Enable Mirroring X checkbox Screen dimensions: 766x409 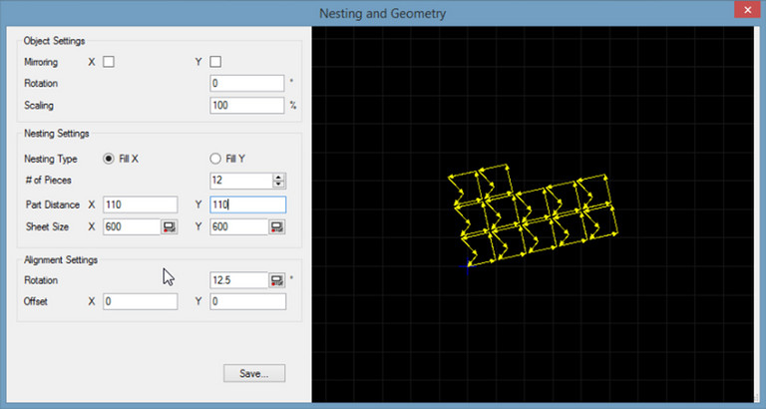pos(109,62)
